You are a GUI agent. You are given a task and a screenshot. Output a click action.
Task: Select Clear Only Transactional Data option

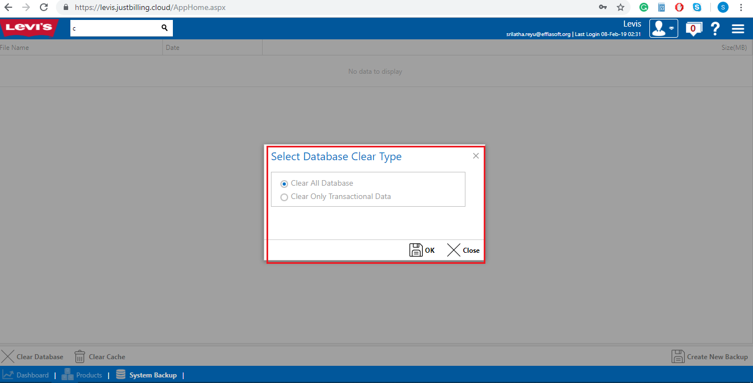(x=284, y=197)
